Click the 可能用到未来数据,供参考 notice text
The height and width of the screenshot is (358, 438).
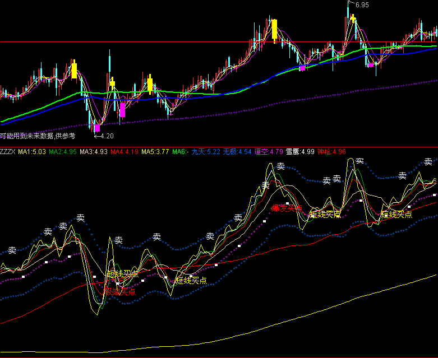pos(38,136)
